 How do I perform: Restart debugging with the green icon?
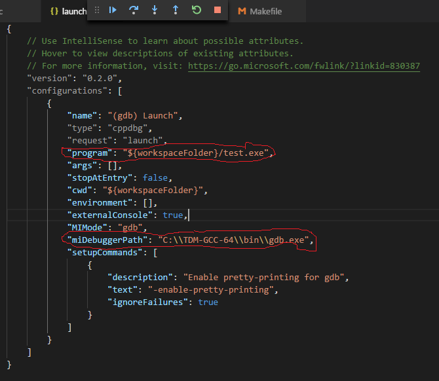click(x=197, y=10)
